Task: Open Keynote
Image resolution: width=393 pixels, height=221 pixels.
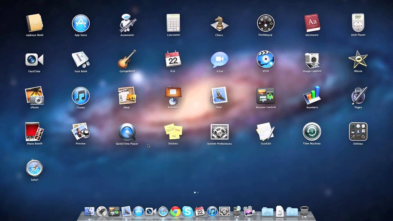Action: (173, 96)
